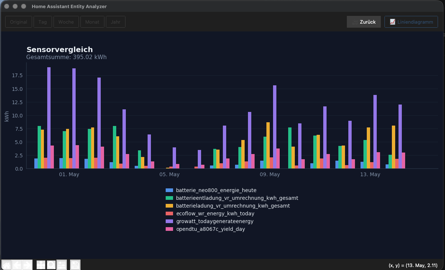The image size is (445, 270).
Task: Switch to Liniendiagramm chart type
Action: pos(411,22)
